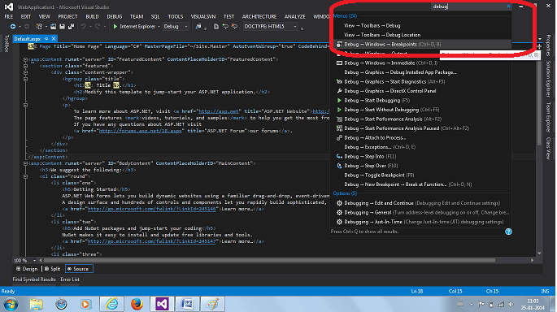557x312 pixels.
Task: Click the Redo toolbar icon
Action: pos(98,27)
